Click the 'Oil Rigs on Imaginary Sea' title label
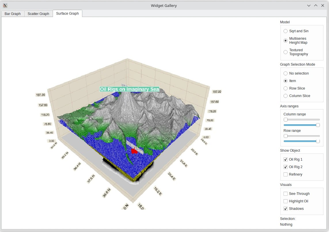 click(x=129, y=89)
